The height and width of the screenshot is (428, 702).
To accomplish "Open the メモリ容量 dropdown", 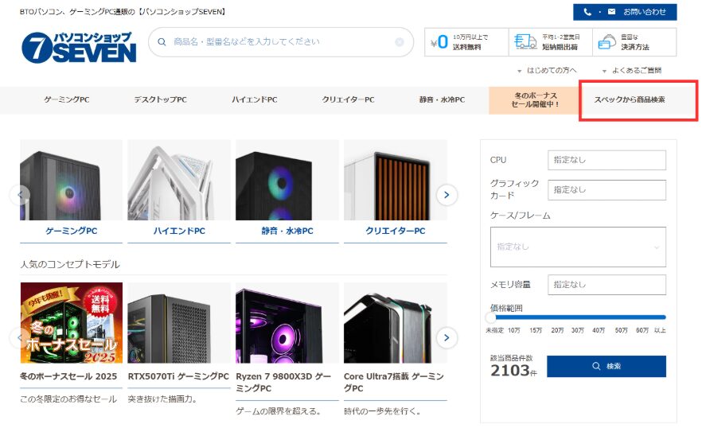I will [606, 285].
